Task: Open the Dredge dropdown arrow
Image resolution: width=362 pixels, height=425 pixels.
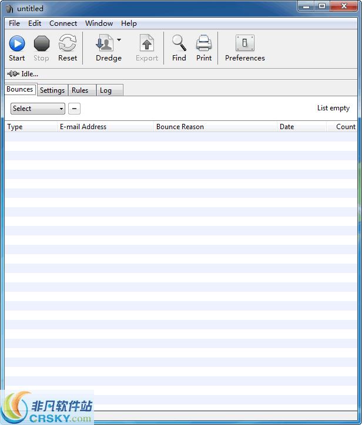Action: pos(119,40)
